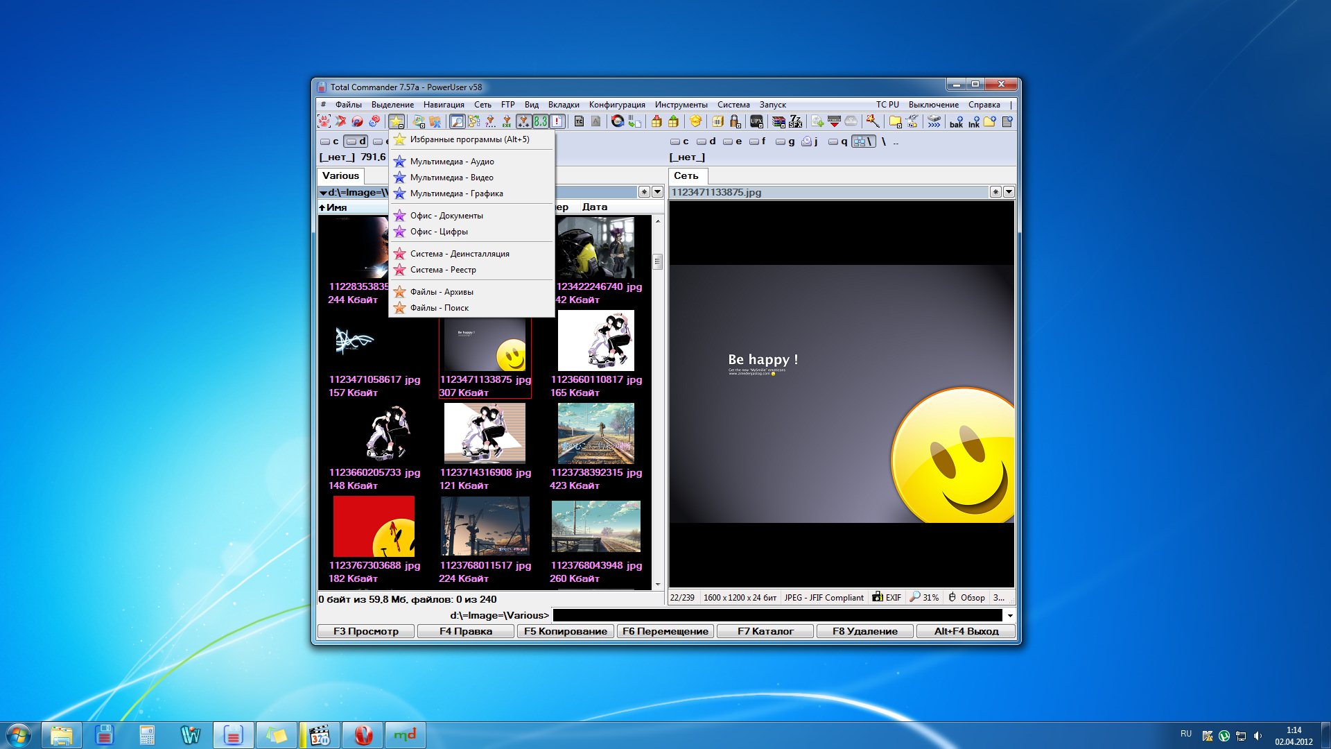Viewport: 1331px width, 749px height.
Task: Toggle the exclamation page toolbar button
Action: pyautogui.click(x=557, y=121)
